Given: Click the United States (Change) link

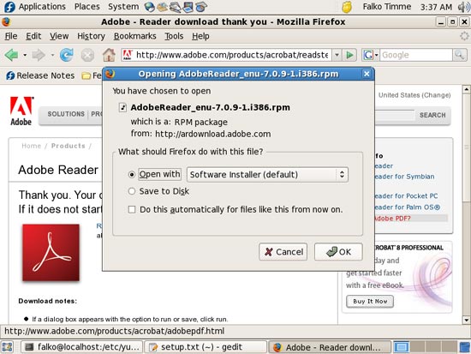Looking at the screenshot, I should pyautogui.click(x=414, y=95).
